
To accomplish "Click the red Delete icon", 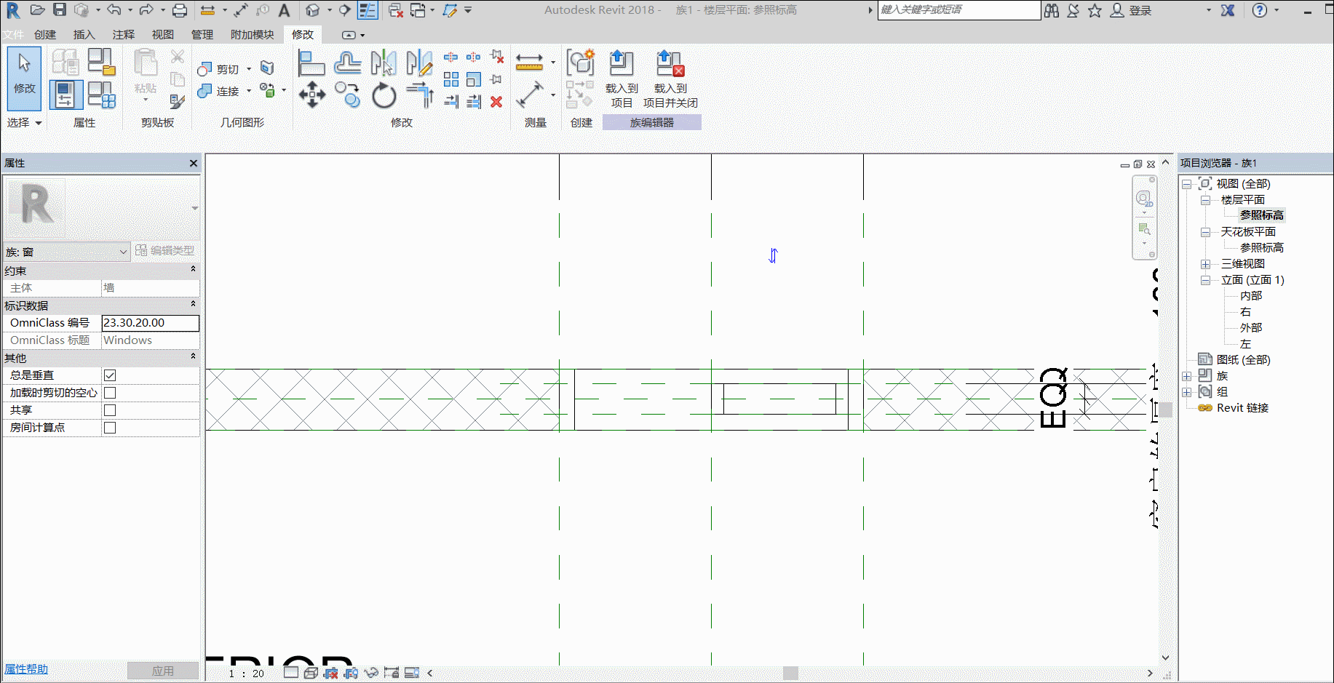I will coord(496,102).
